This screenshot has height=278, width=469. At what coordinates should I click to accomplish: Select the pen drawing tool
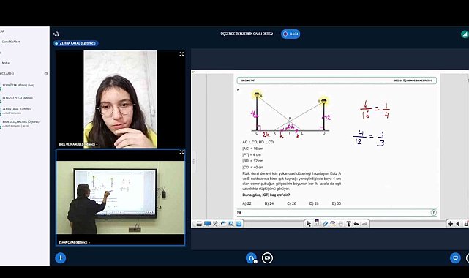click(x=325, y=224)
